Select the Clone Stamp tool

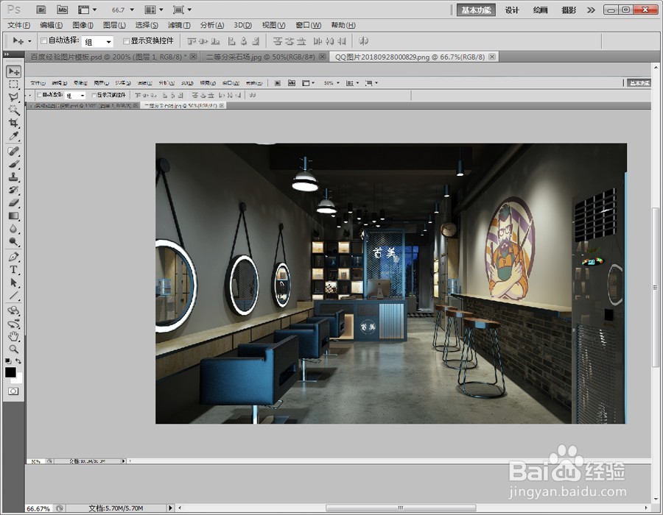(x=13, y=177)
